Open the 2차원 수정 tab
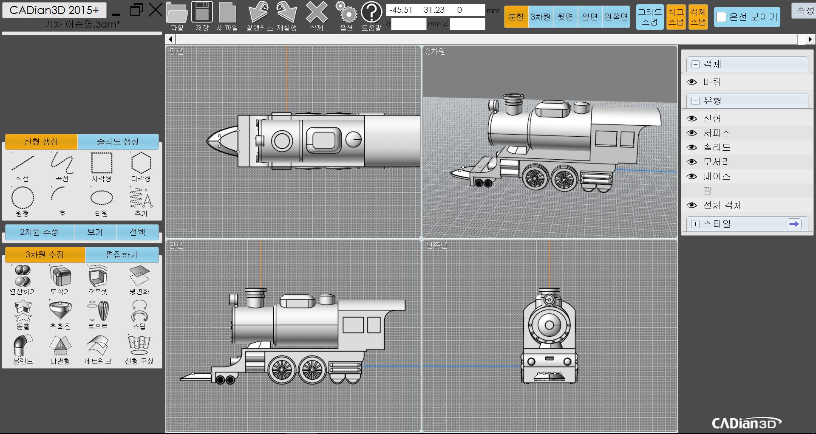The width and height of the screenshot is (816, 434). coord(40,232)
